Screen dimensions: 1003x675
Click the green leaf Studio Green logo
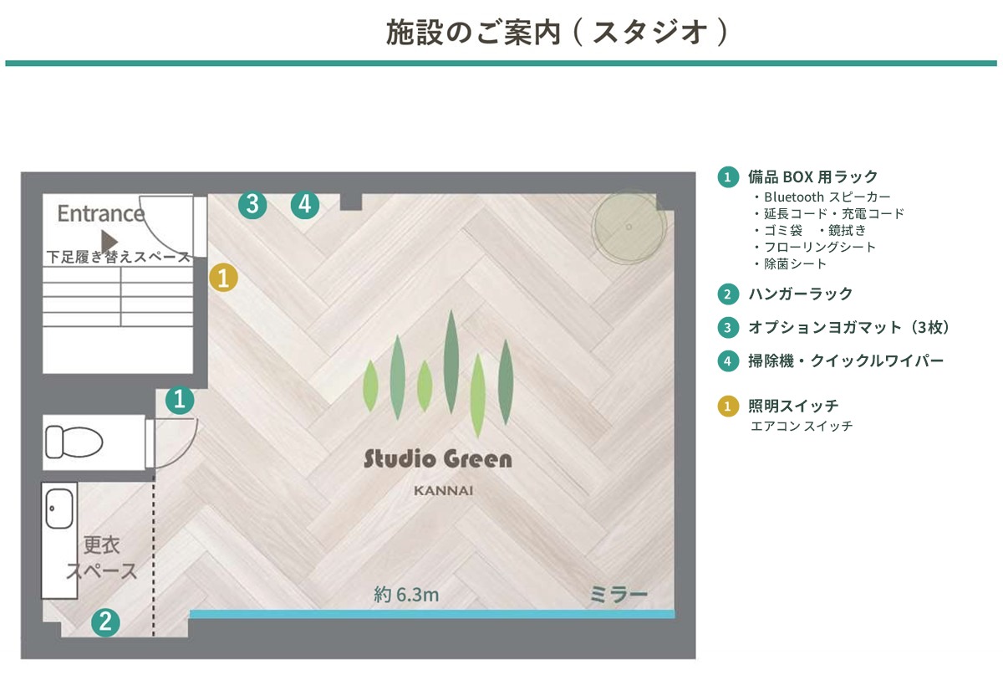click(437, 374)
